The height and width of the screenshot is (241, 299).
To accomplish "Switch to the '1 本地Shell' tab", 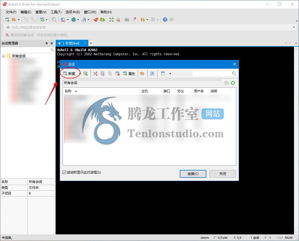I will (72, 43).
